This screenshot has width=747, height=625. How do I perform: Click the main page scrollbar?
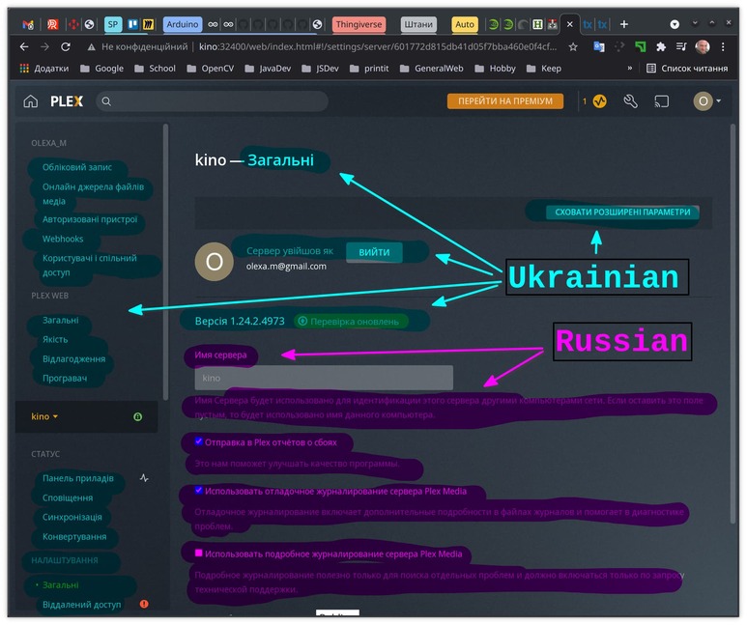point(733,324)
